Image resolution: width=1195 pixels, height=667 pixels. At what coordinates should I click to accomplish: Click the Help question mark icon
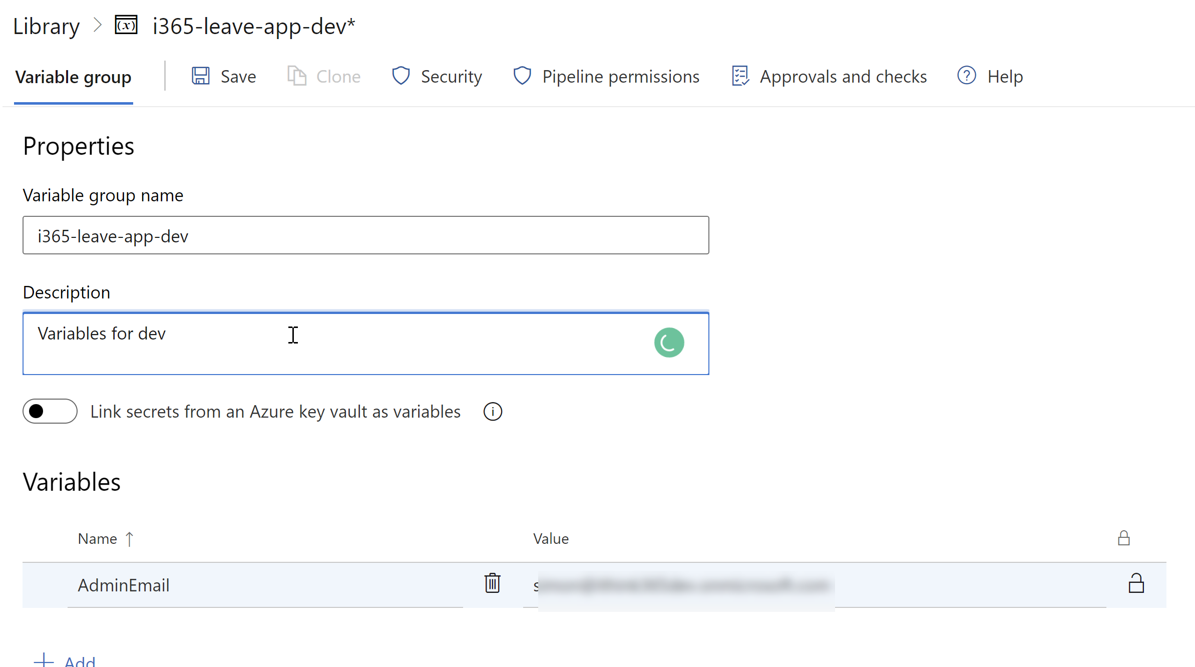click(966, 76)
